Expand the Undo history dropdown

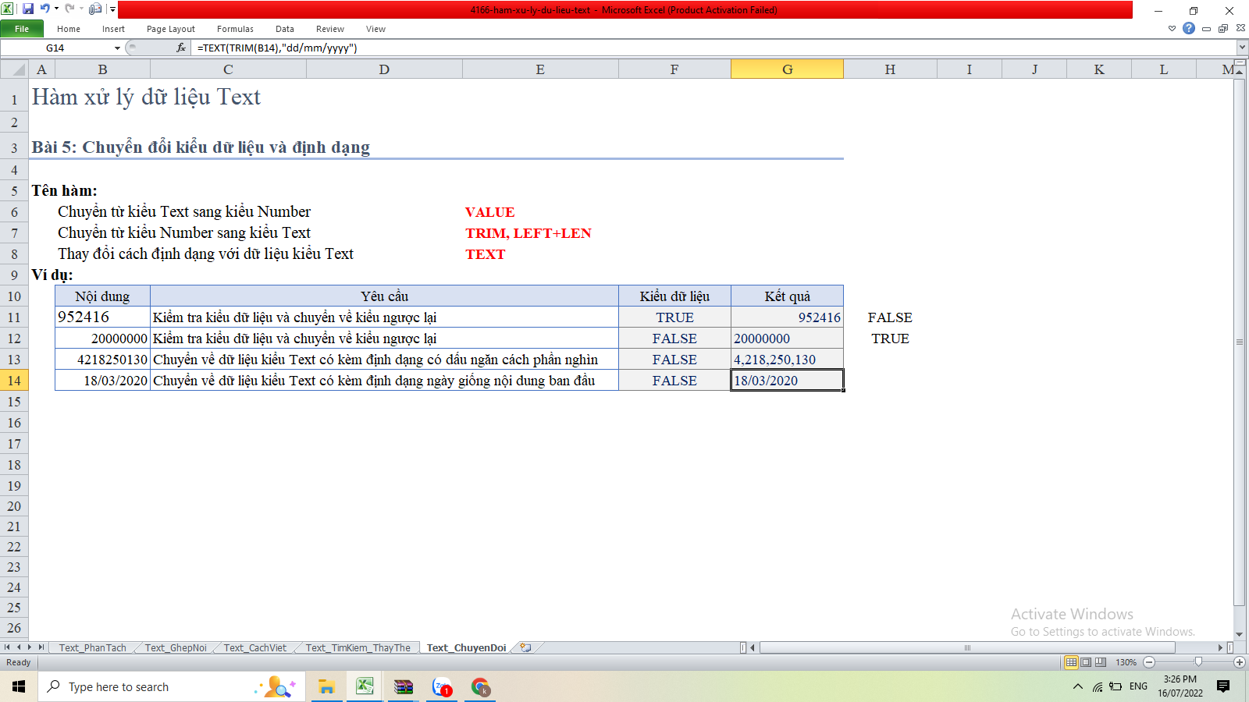click(x=56, y=9)
